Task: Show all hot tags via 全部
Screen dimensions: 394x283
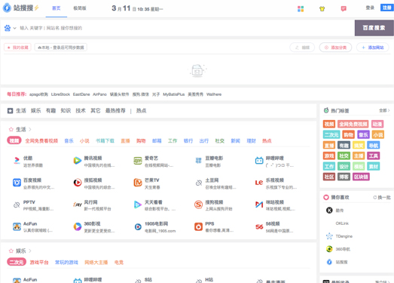Action: click(x=384, y=110)
